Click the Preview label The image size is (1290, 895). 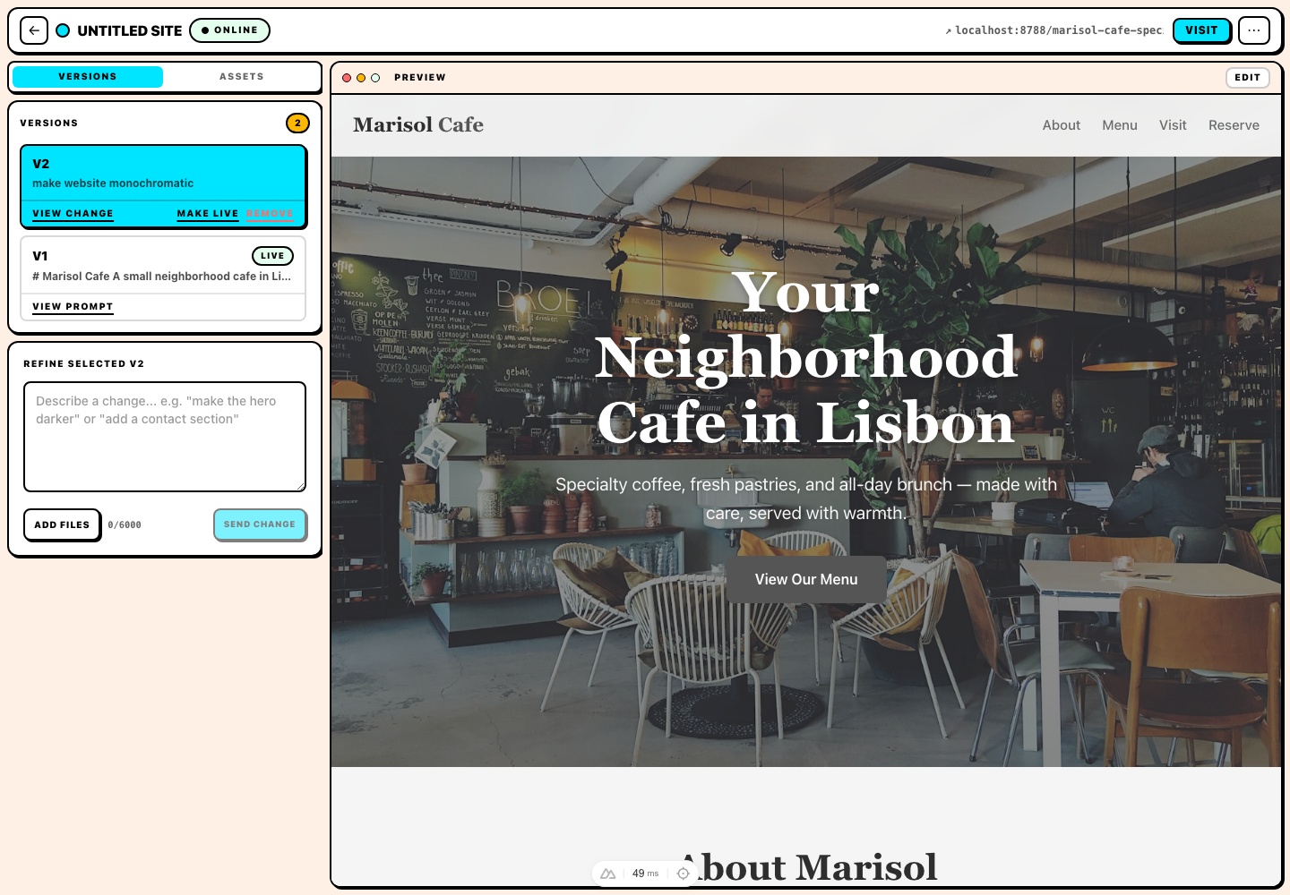coord(420,78)
